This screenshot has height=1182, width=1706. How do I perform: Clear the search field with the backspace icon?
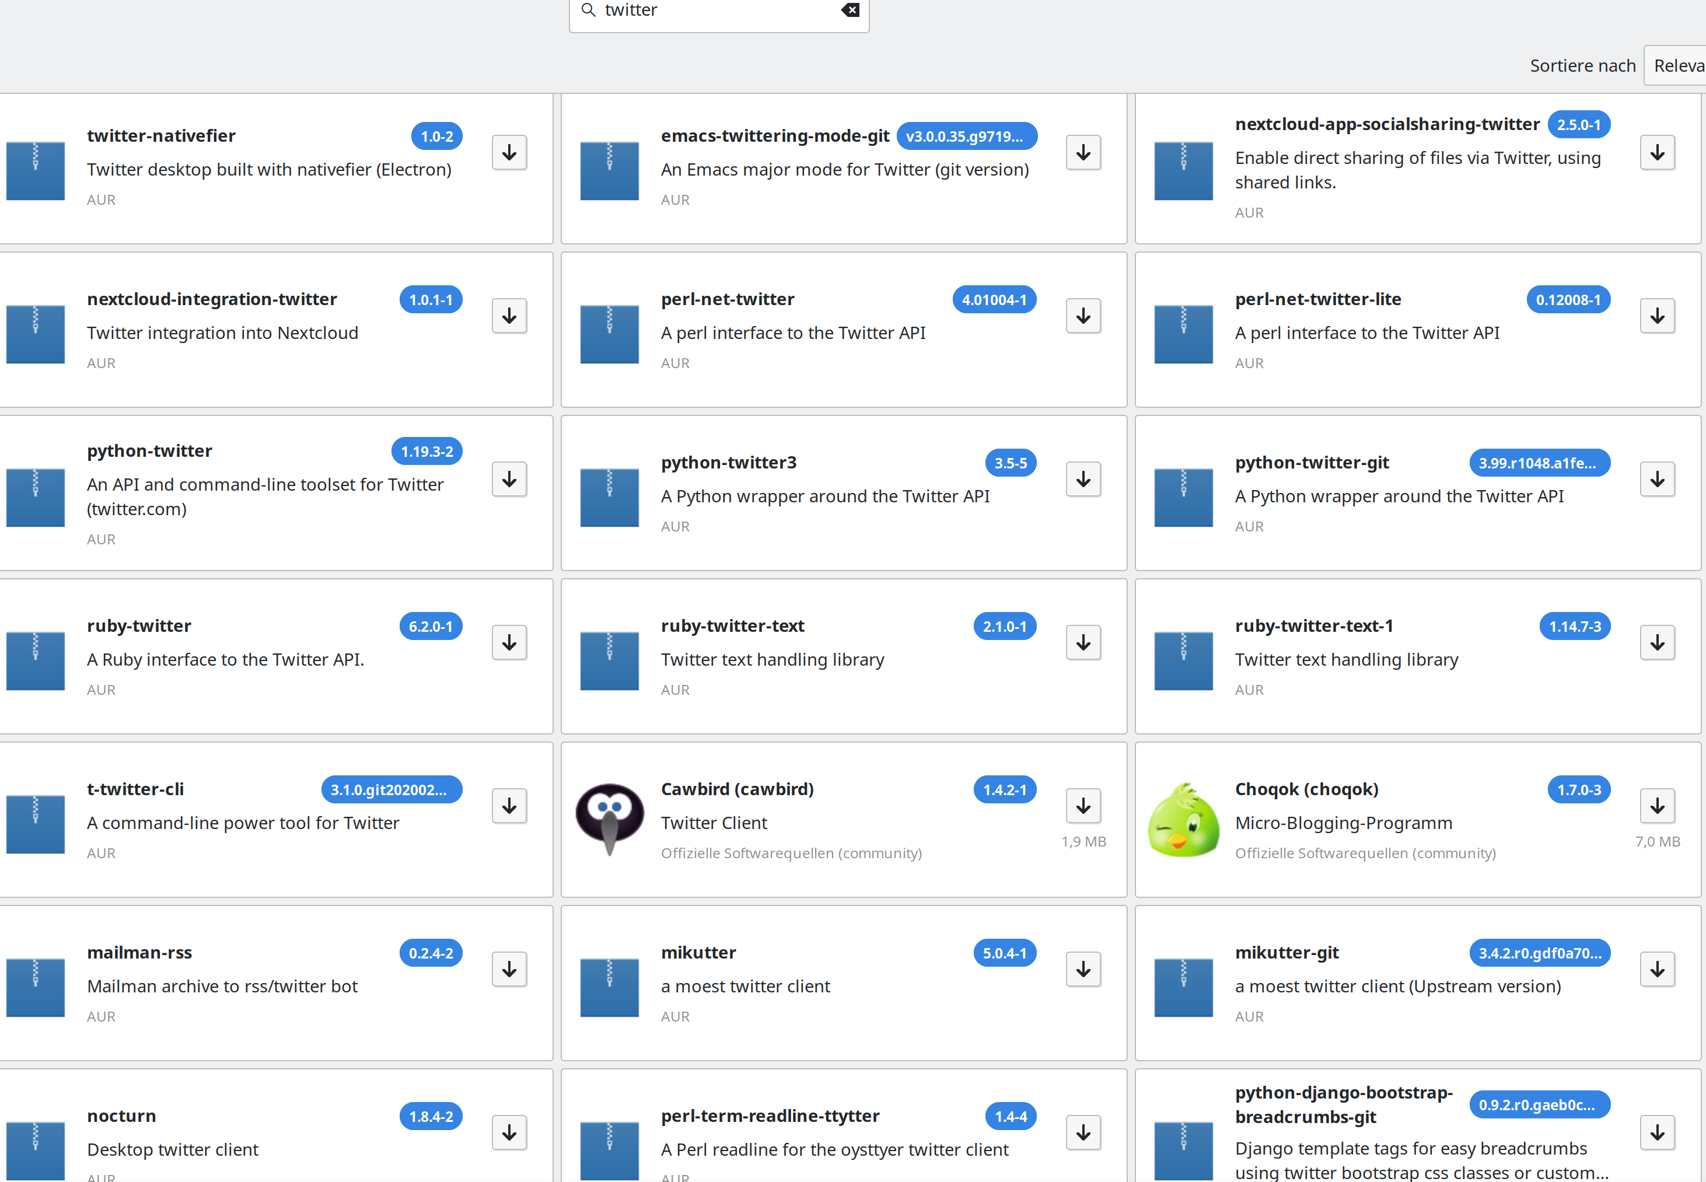850,10
